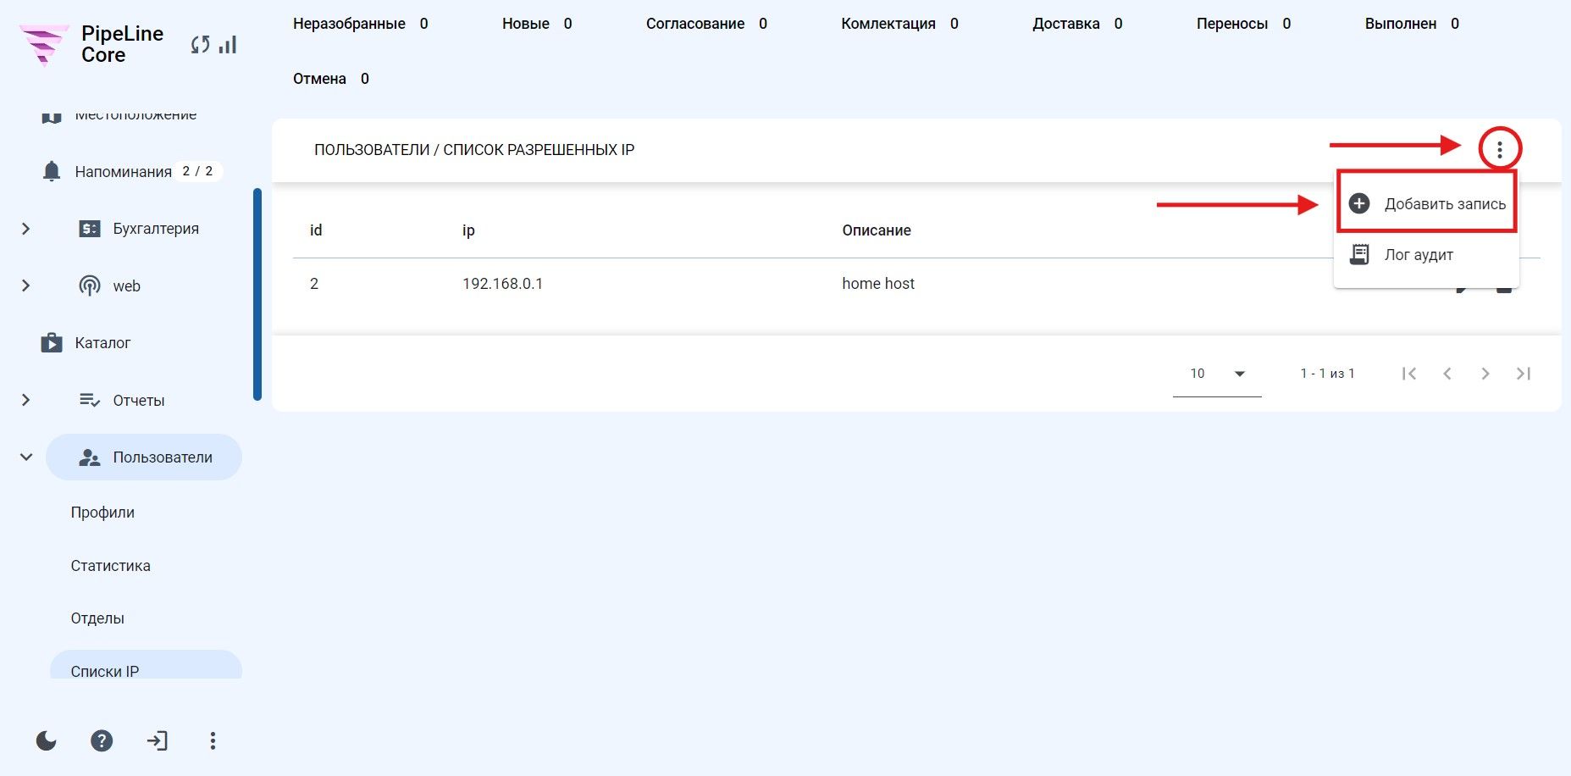The height and width of the screenshot is (776, 1571).
Task: Expand the web section chevron
Action: [25, 285]
